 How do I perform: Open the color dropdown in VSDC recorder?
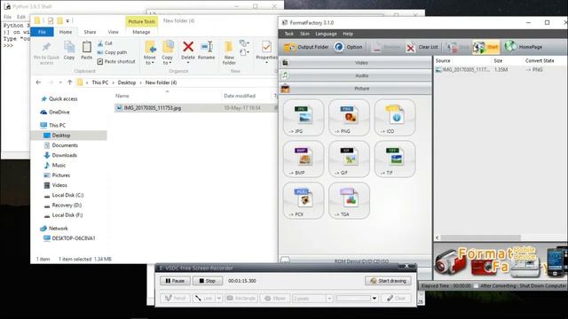375,299
